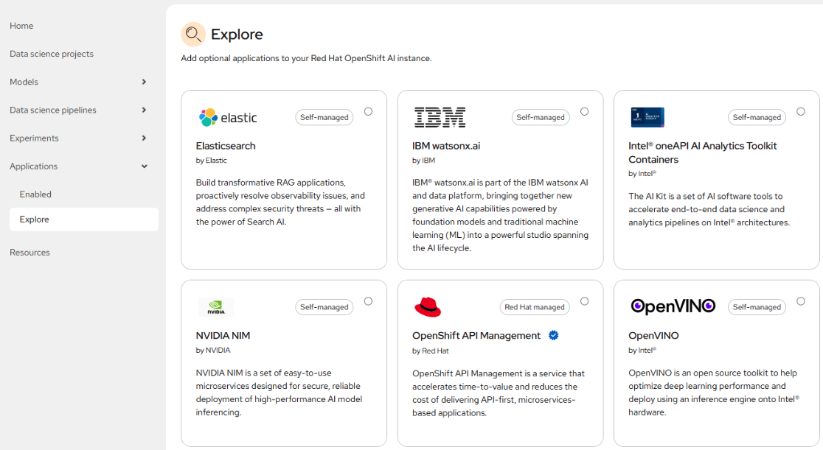The image size is (823, 450).
Task: Click the Red Hat fedora logo
Action: click(428, 306)
